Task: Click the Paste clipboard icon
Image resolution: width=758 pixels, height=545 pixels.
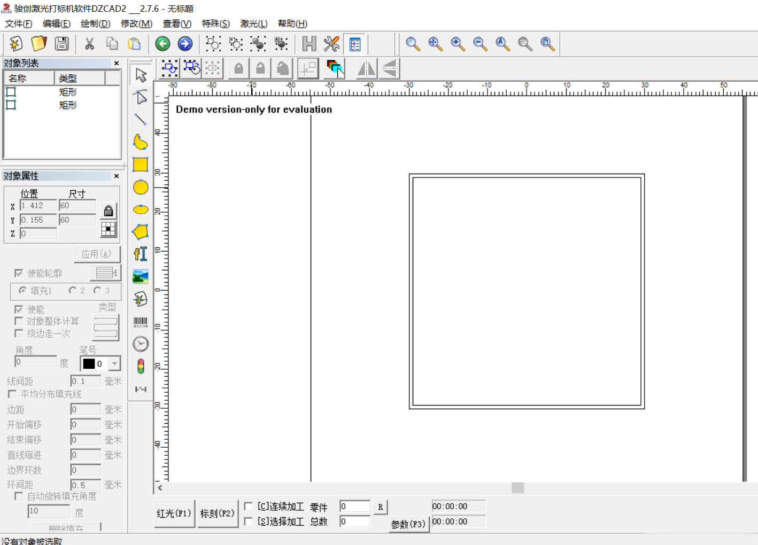Action: [x=134, y=43]
